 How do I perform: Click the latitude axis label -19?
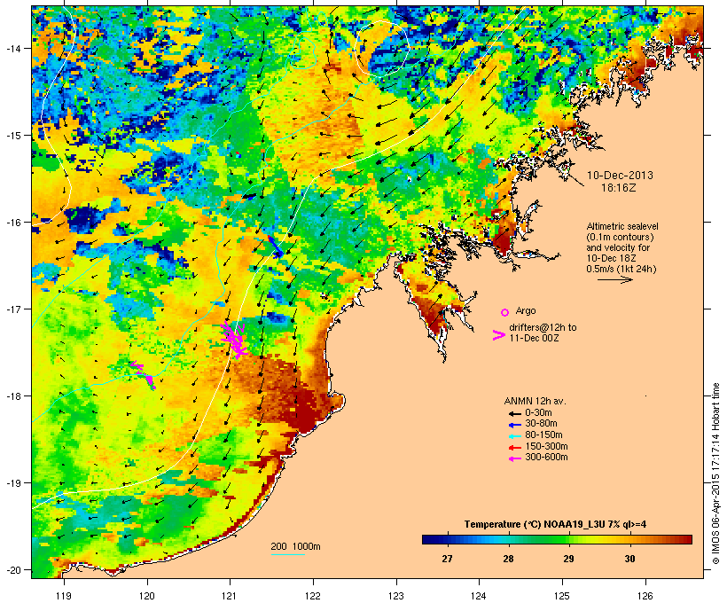pos(12,483)
